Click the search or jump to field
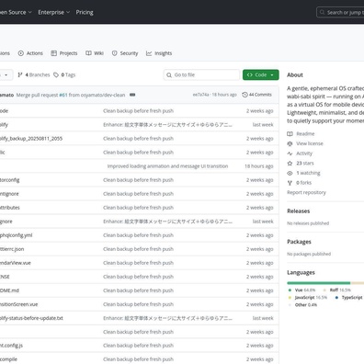Viewport: 364px width, 364px height. (340, 13)
